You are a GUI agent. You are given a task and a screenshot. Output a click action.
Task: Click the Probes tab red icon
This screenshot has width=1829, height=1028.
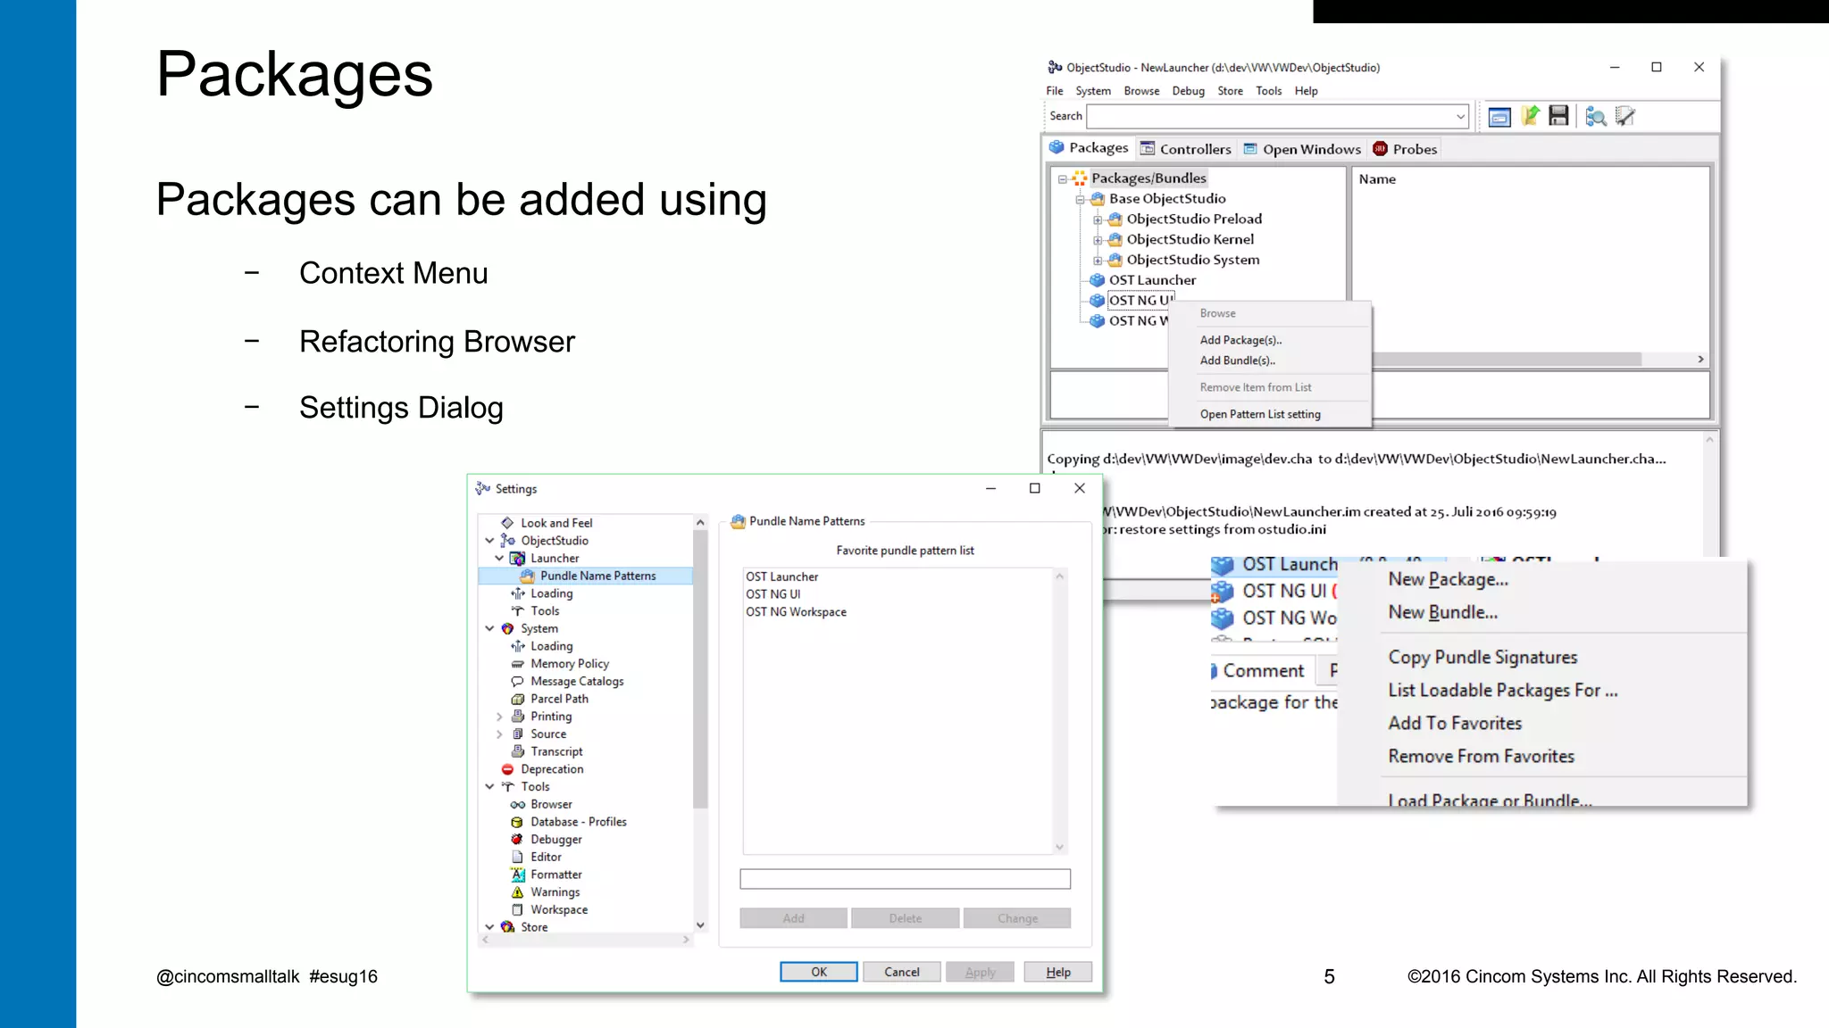point(1381,149)
